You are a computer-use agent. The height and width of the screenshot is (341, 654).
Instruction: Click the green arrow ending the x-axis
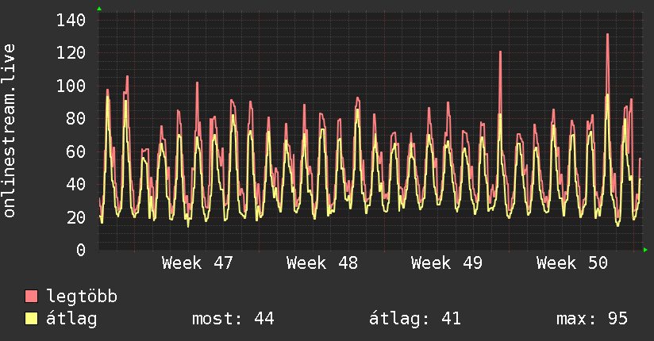click(x=645, y=250)
